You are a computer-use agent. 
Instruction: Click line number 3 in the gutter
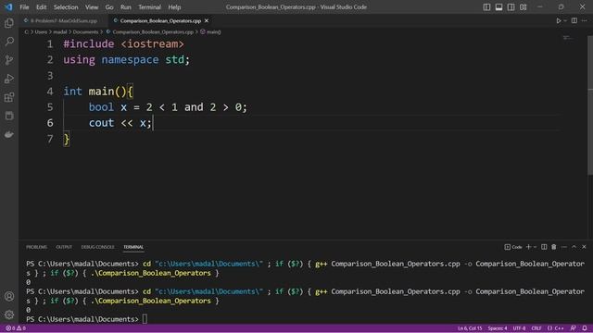point(50,76)
